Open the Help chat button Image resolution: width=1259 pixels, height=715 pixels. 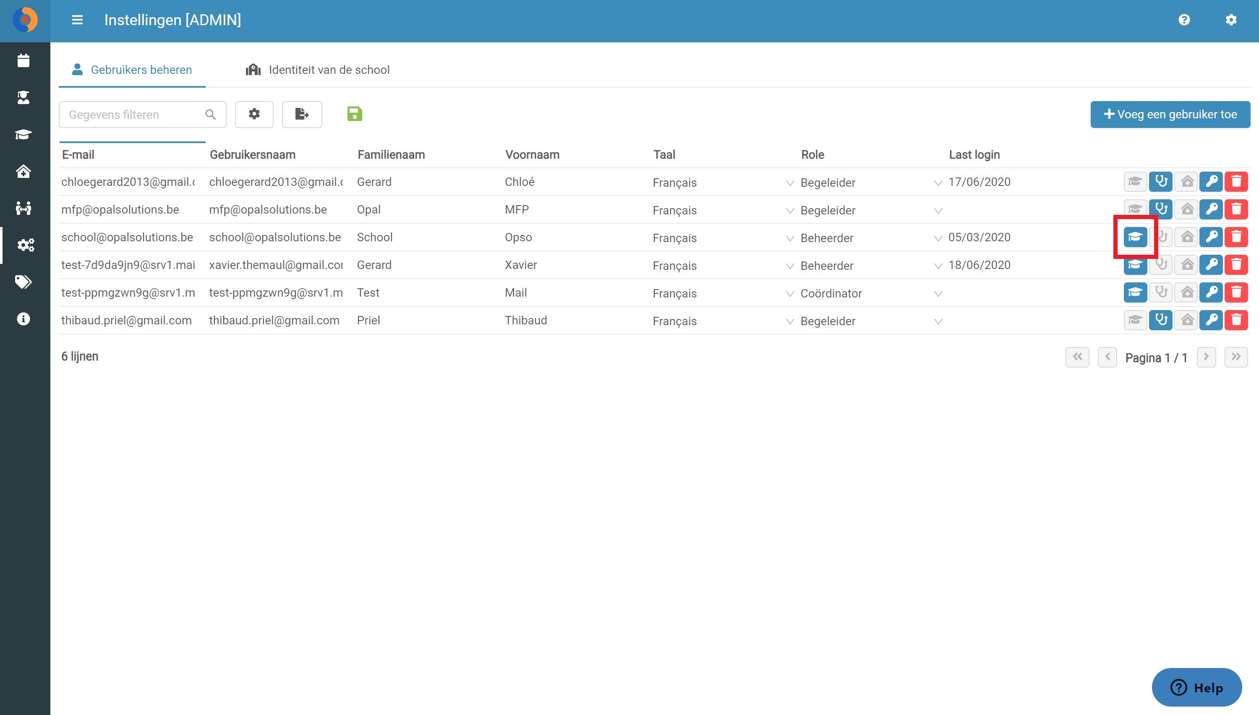[x=1196, y=687]
